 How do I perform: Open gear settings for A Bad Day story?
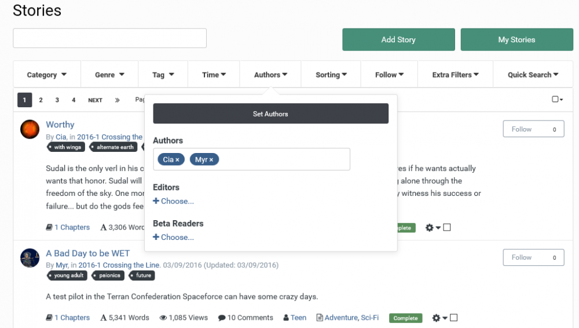(433, 318)
